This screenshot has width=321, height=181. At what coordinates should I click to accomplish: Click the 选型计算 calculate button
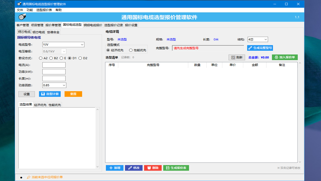50,94
